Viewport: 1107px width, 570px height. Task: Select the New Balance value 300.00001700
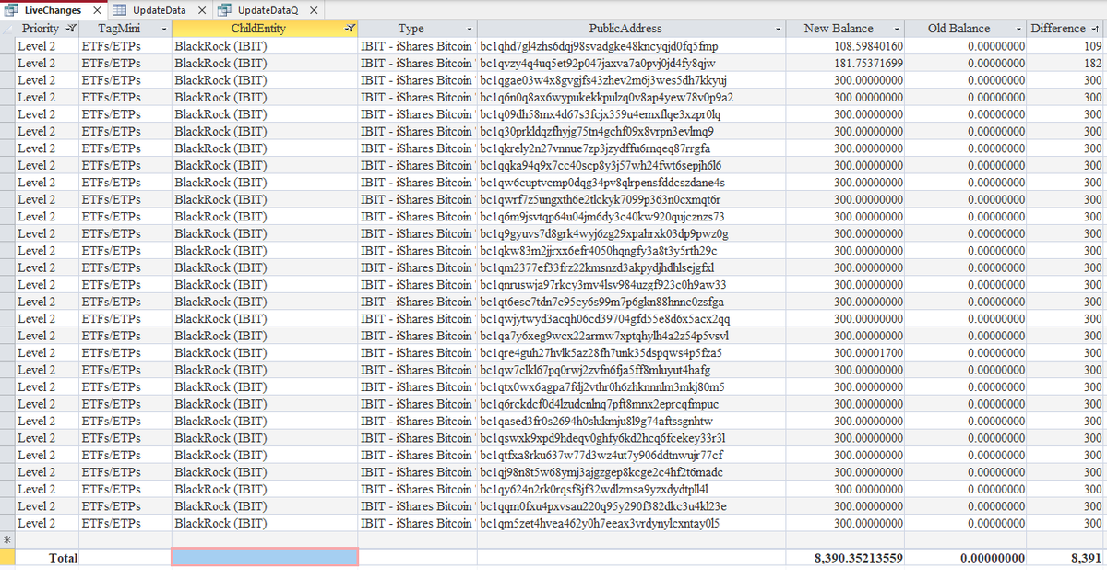pyautogui.click(x=869, y=352)
